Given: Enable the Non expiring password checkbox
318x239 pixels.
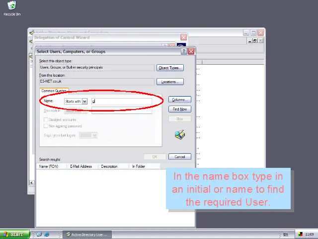Looking at the screenshot, I should click(x=46, y=126).
